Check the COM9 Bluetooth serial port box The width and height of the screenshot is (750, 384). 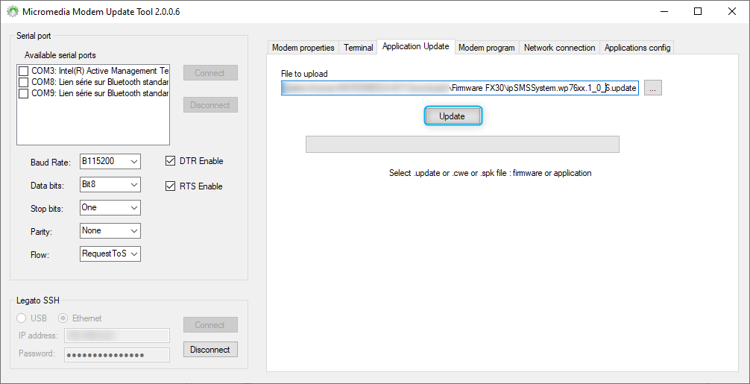pyautogui.click(x=24, y=94)
